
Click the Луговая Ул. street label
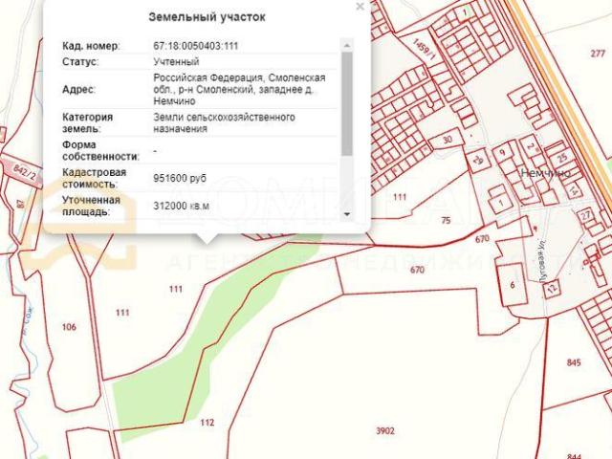click(x=542, y=261)
